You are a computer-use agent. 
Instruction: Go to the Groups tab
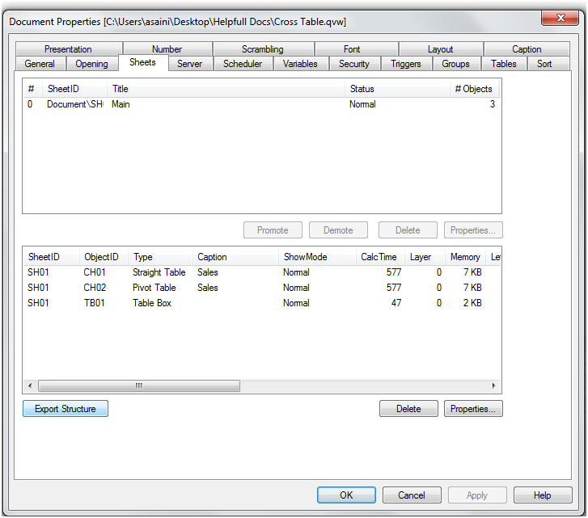(x=455, y=64)
